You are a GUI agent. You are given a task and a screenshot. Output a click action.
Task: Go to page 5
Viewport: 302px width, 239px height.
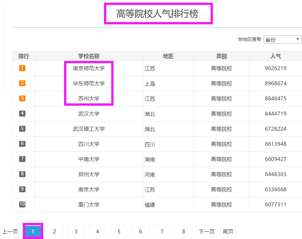click(119, 231)
